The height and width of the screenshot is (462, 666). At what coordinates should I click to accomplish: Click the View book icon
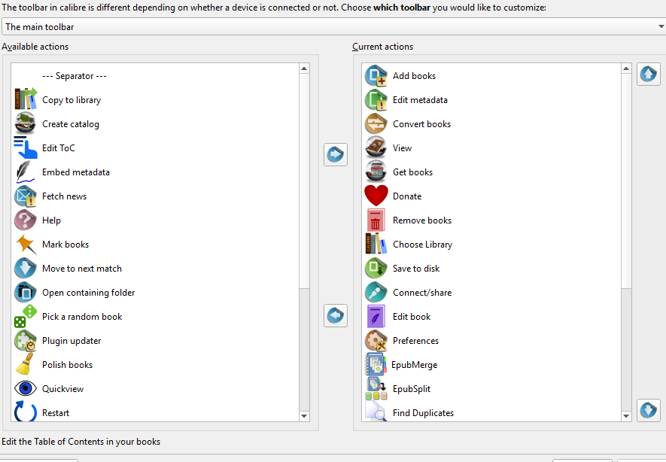(376, 147)
